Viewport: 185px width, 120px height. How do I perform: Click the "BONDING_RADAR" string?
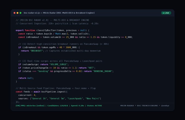coord(103,71)
